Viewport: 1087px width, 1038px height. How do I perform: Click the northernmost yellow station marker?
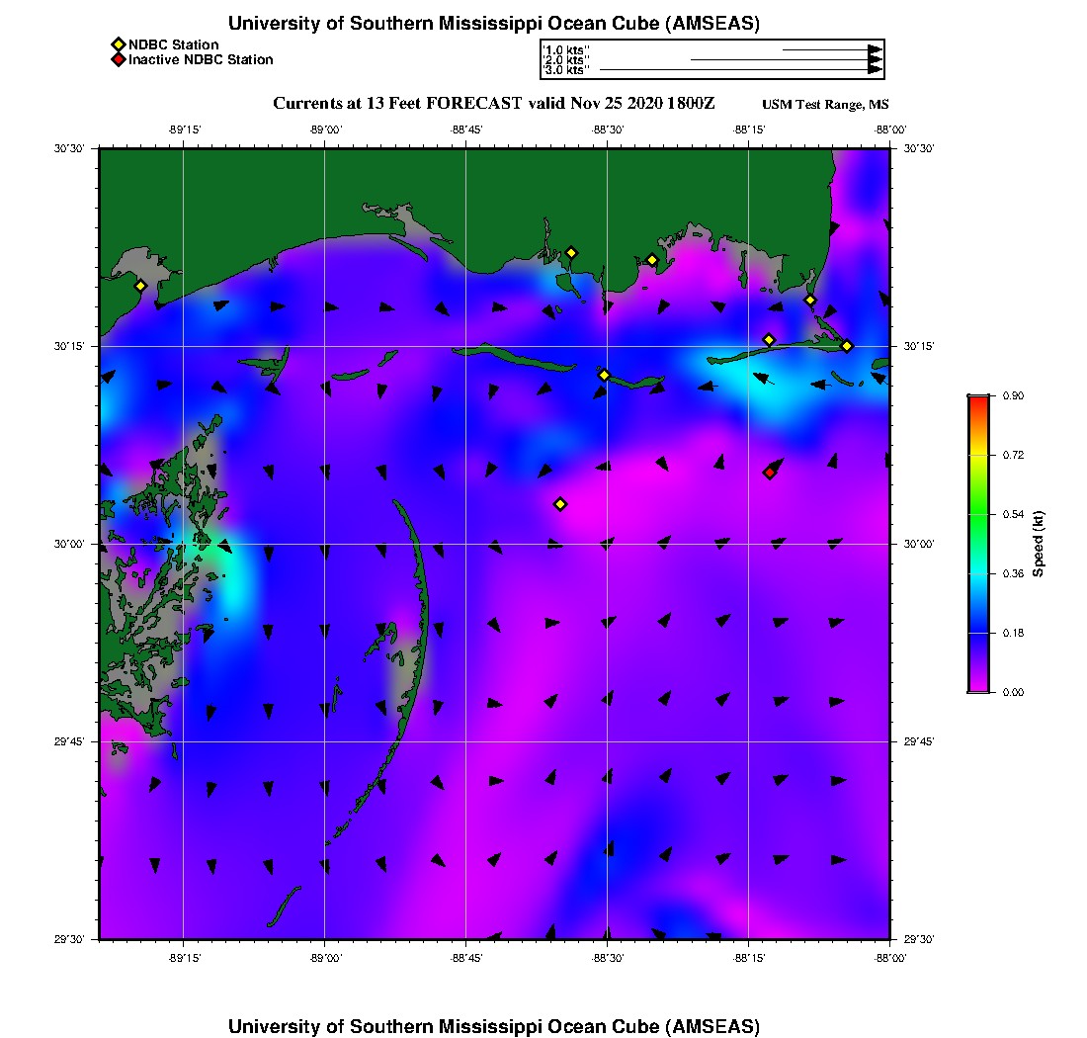tap(571, 252)
